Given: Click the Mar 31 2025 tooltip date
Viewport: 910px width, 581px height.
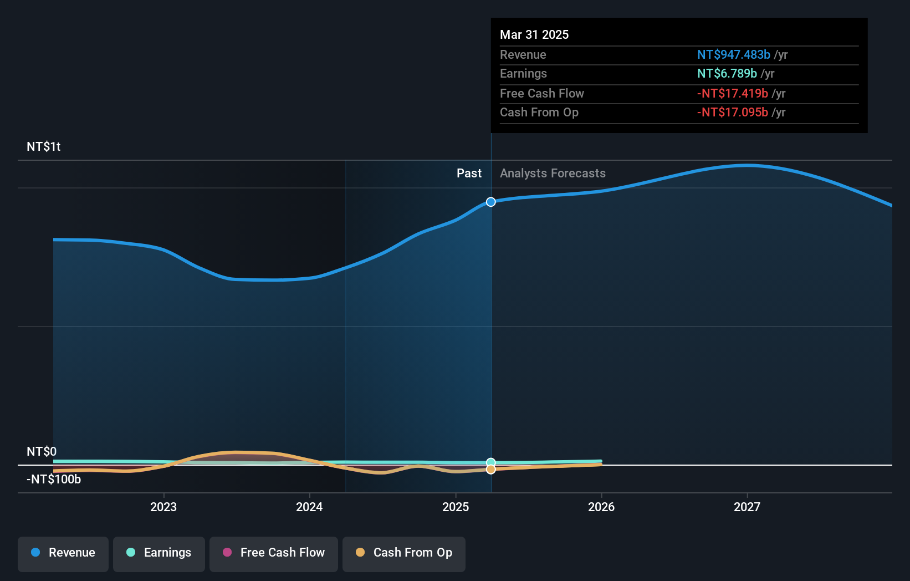Looking at the screenshot, I should pyautogui.click(x=534, y=34).
